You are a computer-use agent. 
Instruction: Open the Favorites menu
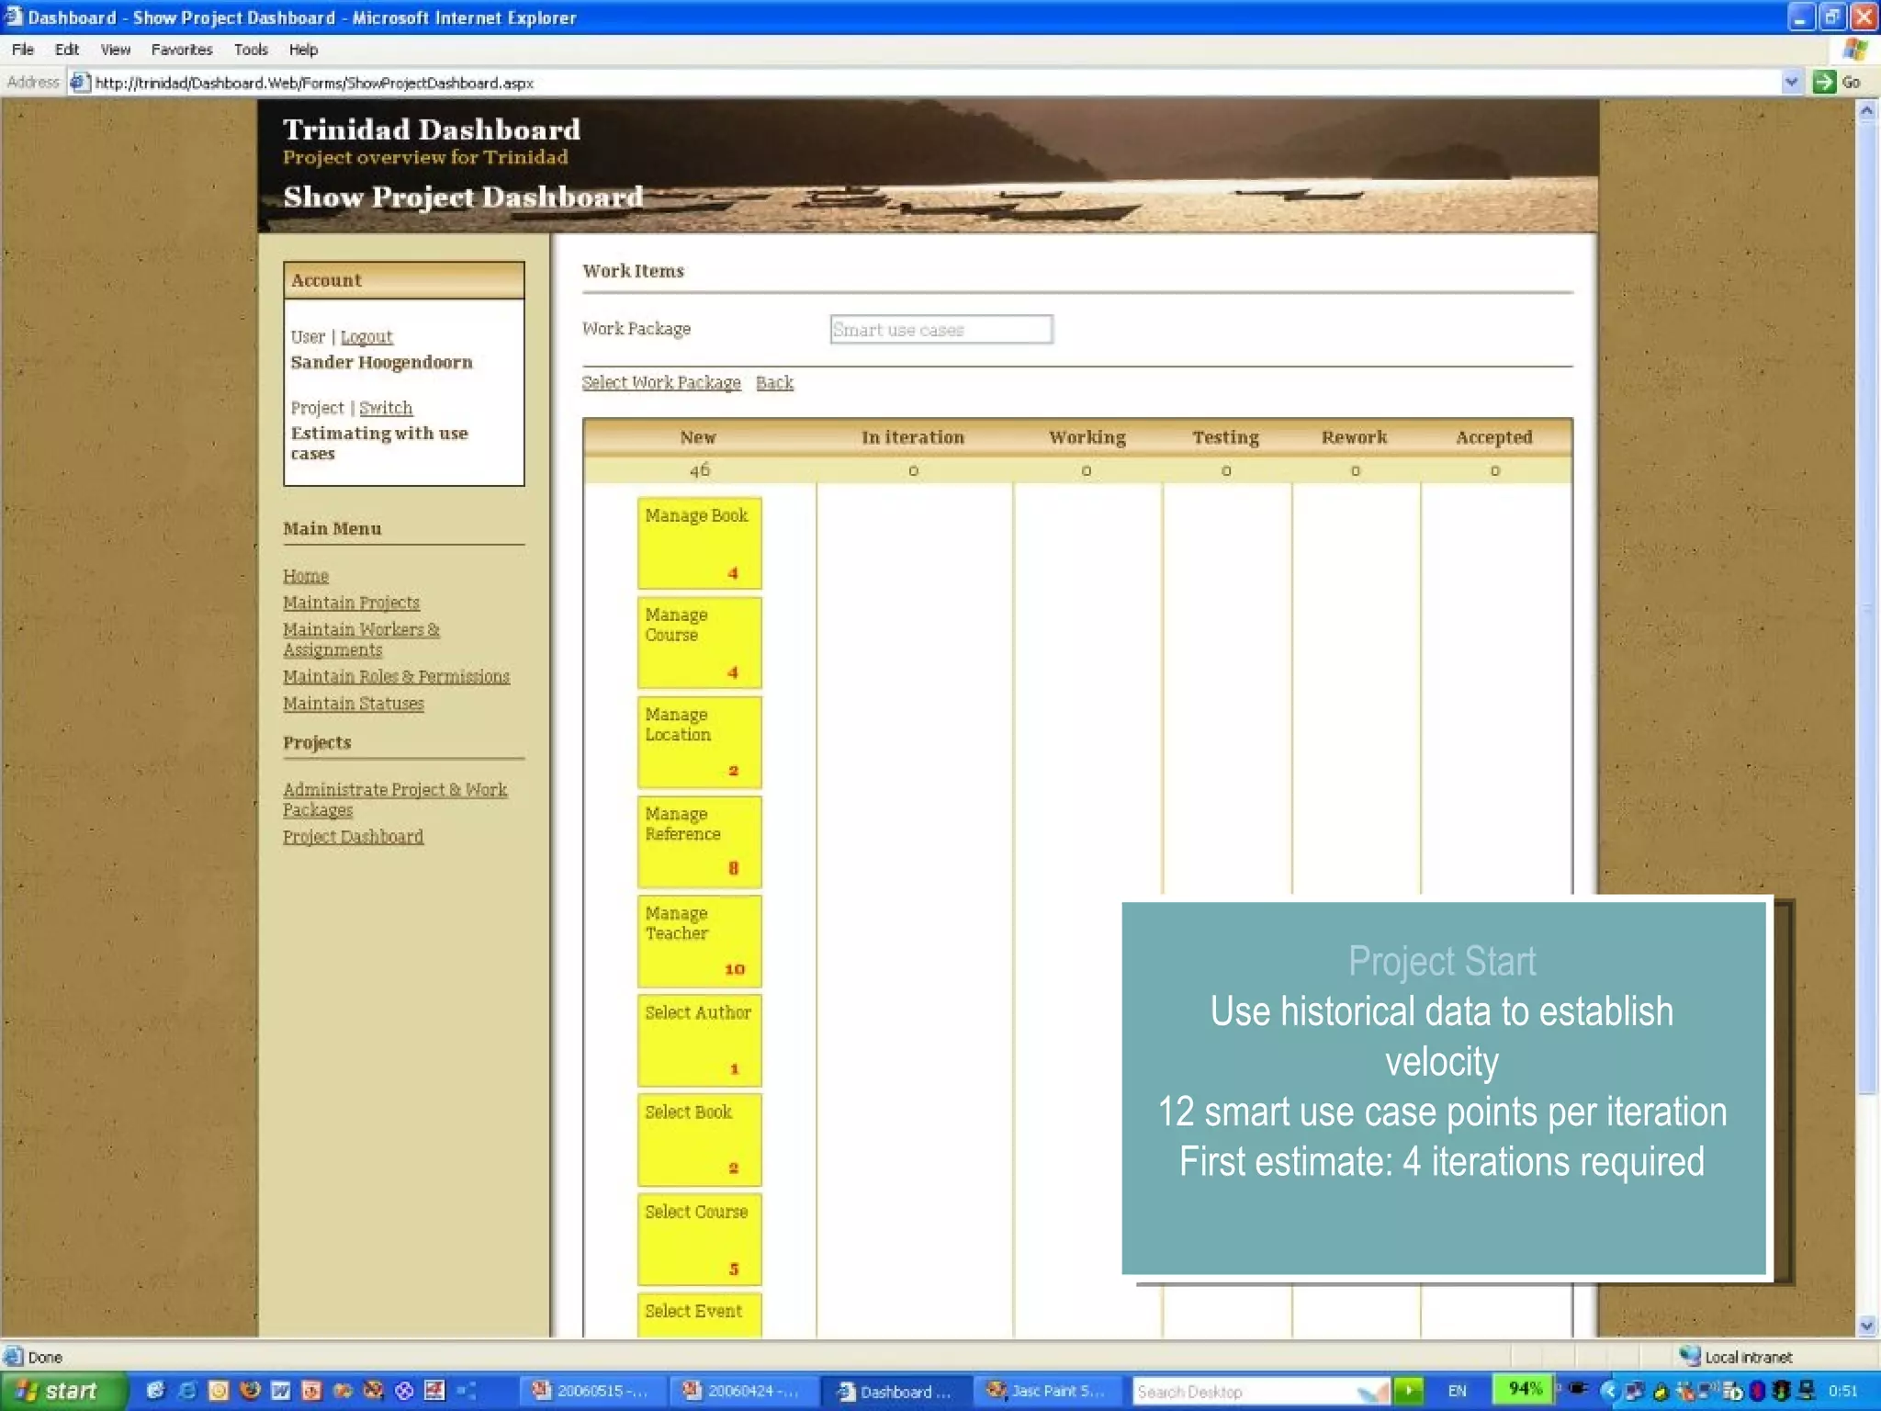coord(181,50)
